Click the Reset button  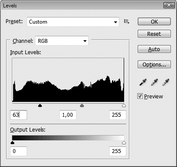point(154,34)
